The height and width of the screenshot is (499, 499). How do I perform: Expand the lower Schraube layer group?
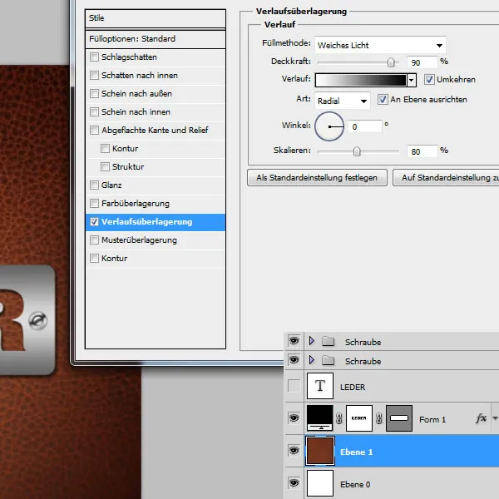[311, 362]
